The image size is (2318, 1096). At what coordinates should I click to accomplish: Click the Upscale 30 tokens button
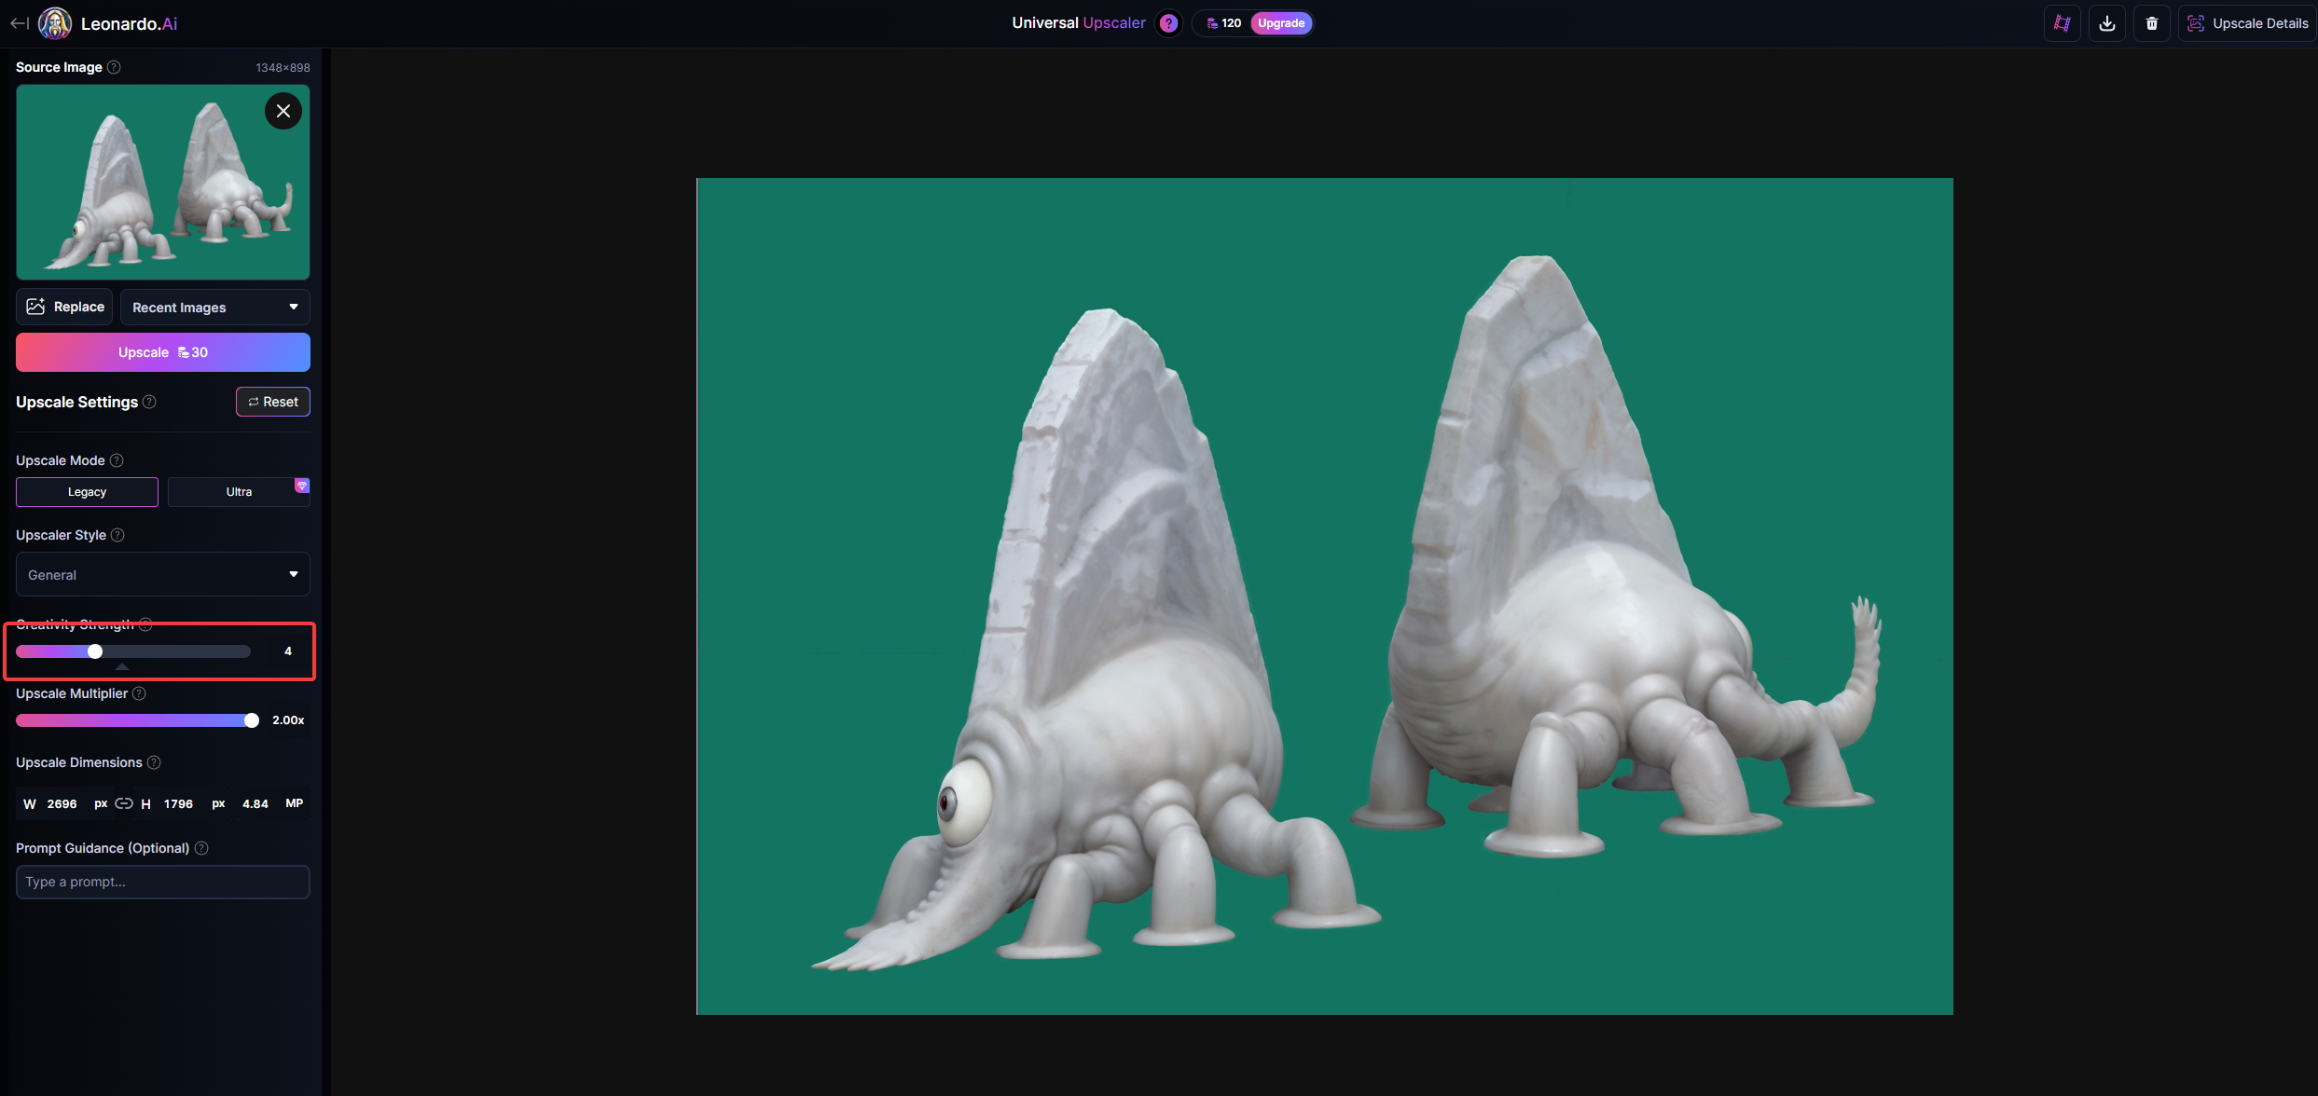(x=162, y=352)
